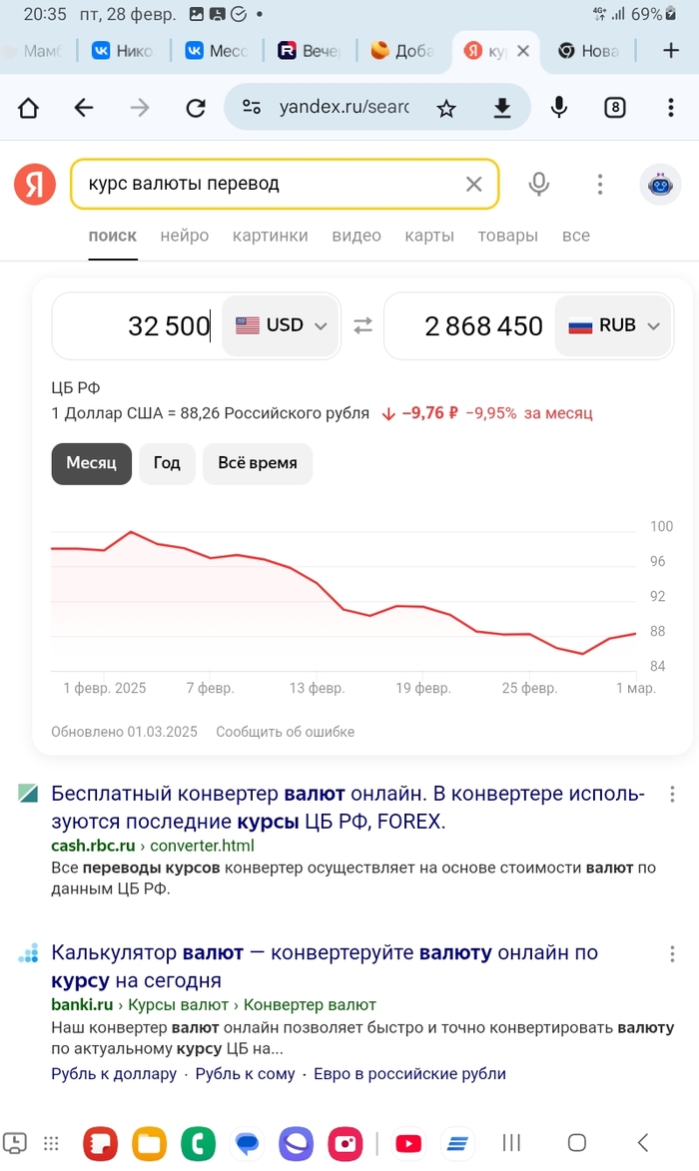This screenshot has width=699, height=1171.
Task: Select the Месяц chart period
Action: pos(92,463)
